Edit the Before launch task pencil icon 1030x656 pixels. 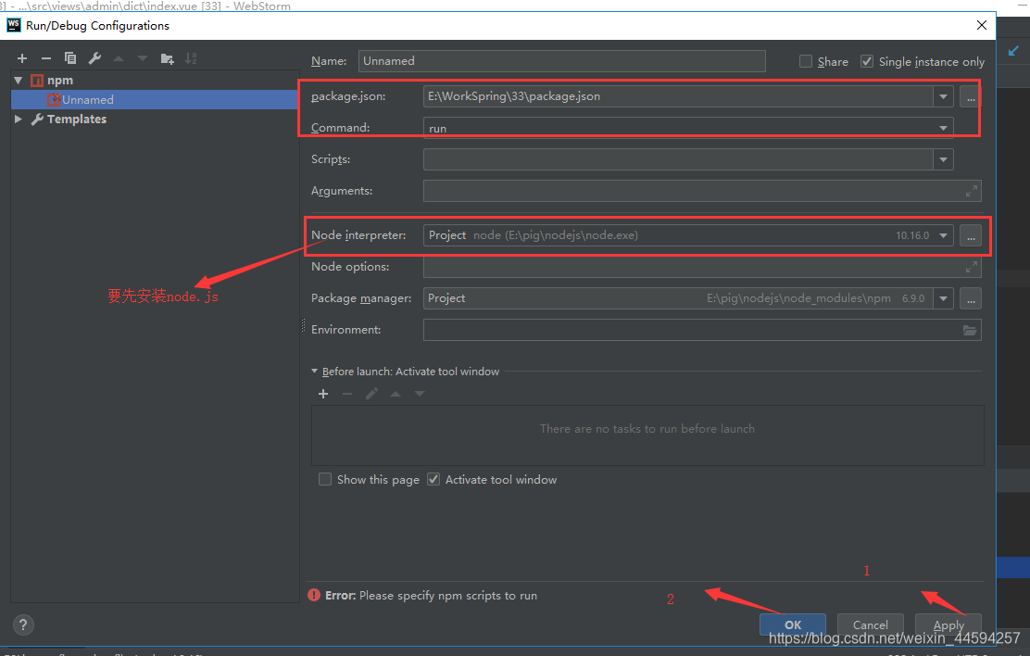point(371,394)
